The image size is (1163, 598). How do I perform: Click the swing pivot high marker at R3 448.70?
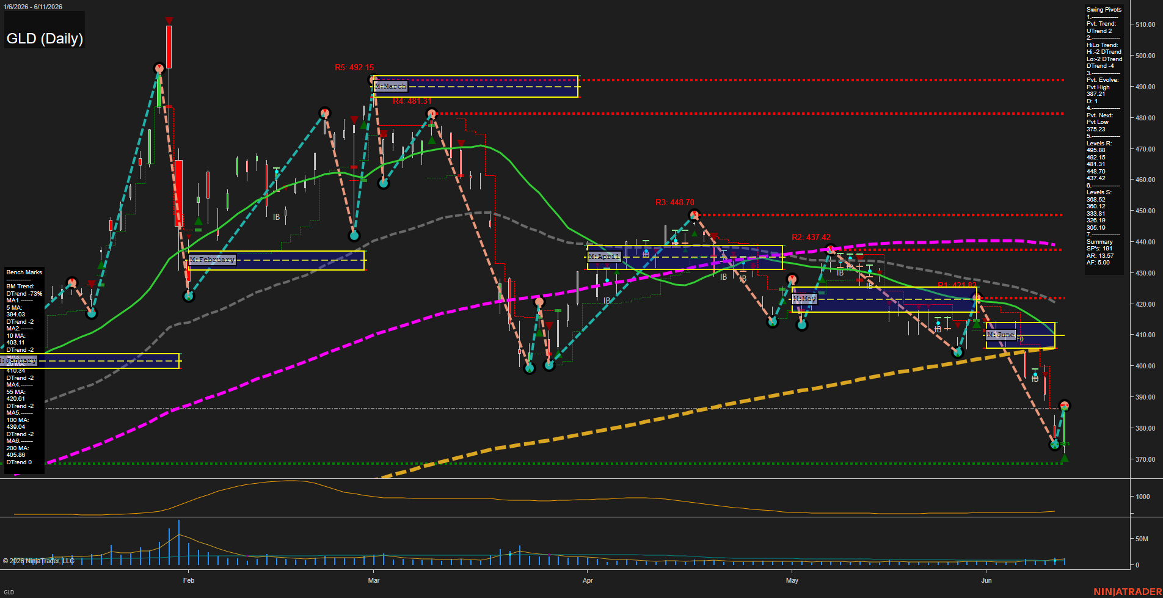click(694, 215)
